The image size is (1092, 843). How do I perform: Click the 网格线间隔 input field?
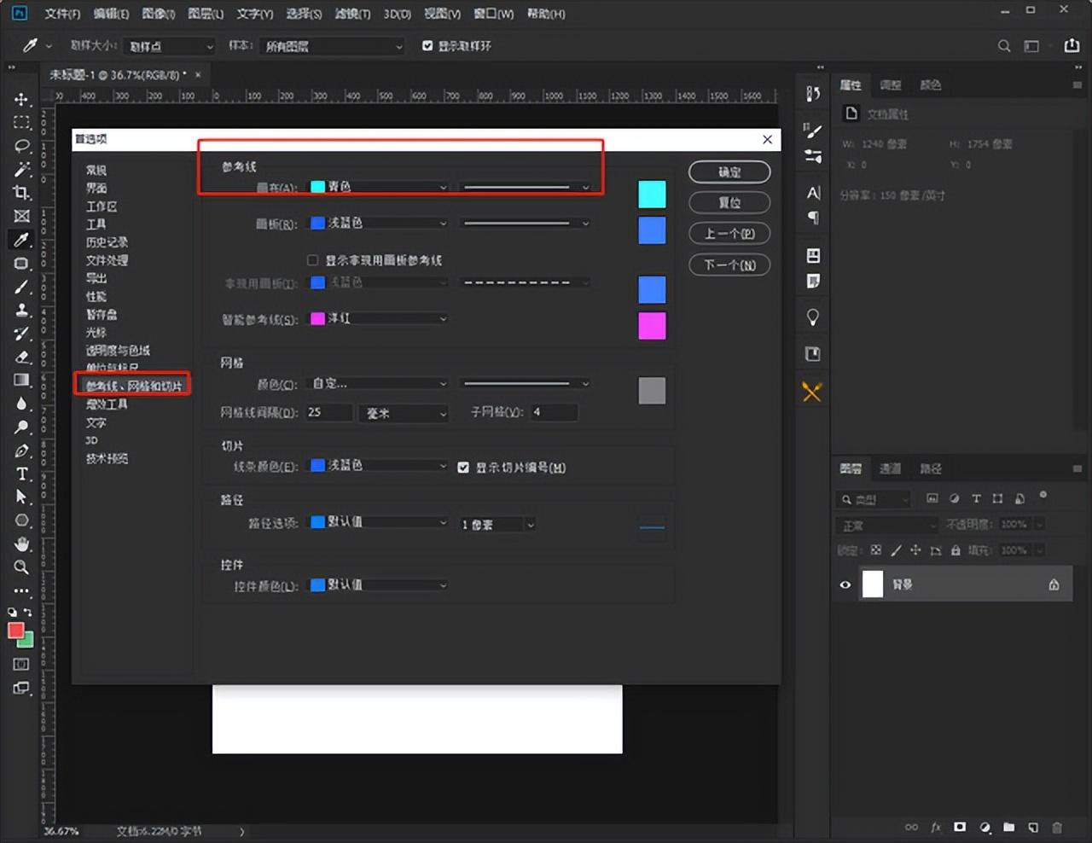pos(328,413)
